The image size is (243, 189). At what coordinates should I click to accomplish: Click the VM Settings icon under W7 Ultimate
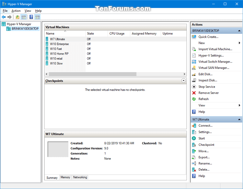pyautogui.click(x=194, y=132)
